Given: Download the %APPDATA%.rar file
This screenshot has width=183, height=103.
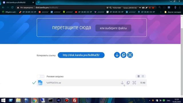Looking at the screenshot, I should [122, 83].
